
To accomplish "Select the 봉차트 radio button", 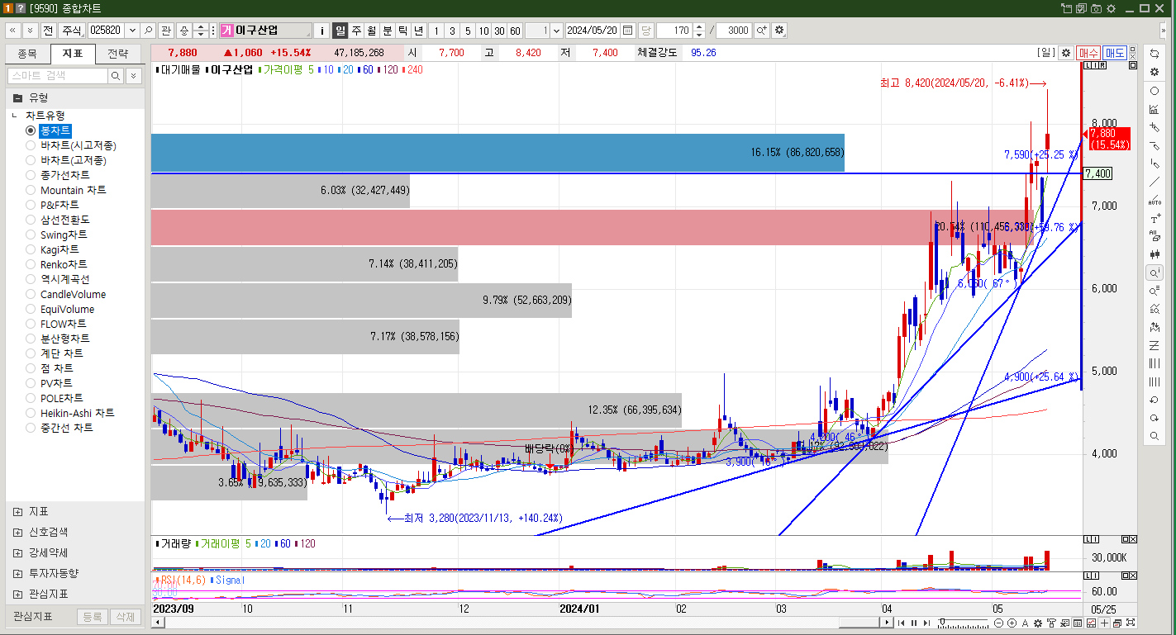I will (x=31, y=130).
